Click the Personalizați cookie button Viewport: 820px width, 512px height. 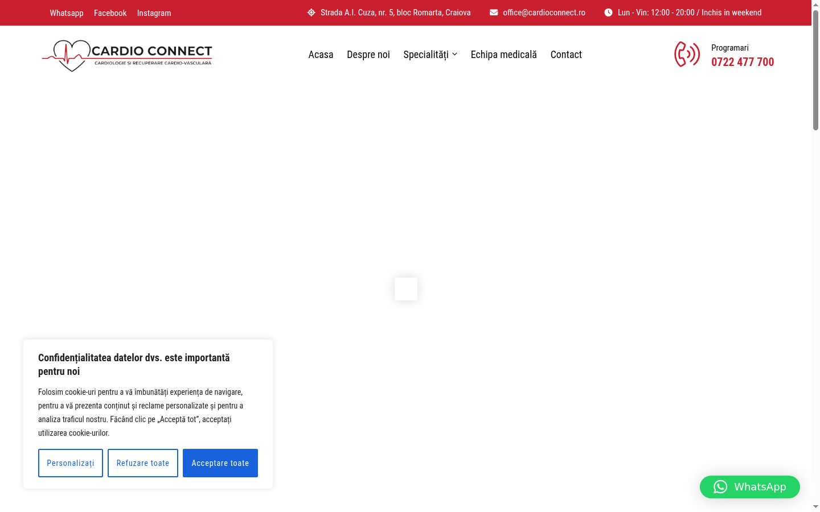71,463
